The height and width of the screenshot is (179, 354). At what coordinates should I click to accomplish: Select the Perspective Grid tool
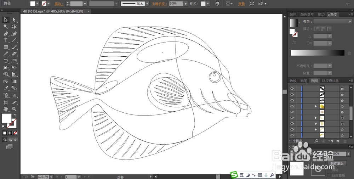pos(14,74)
